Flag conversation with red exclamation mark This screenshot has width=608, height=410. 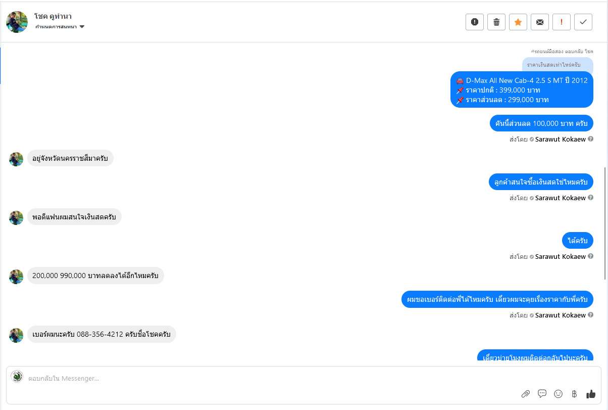562,22
